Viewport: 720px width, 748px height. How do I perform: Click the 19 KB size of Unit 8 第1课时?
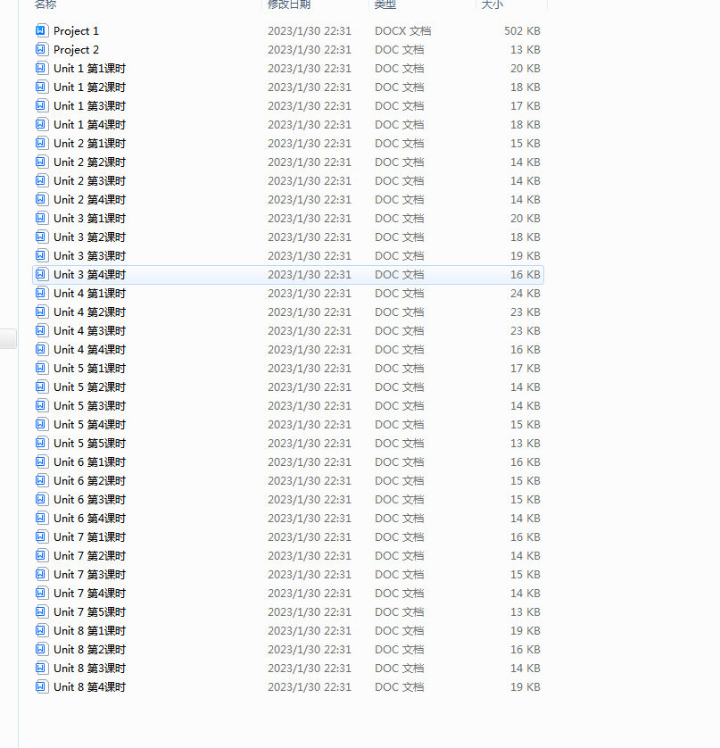coord(525,631)
